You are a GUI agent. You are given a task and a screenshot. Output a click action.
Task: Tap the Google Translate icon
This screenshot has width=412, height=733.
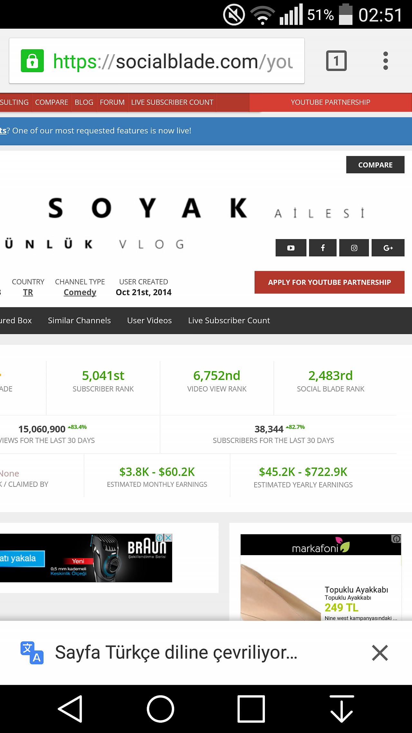[x=32, y=653]
